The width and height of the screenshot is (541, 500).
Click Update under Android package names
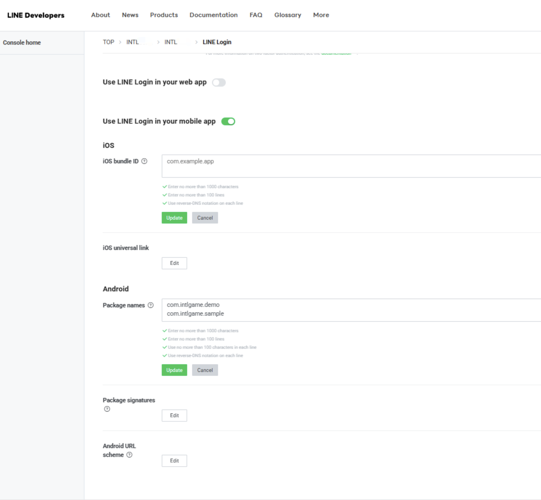tap(174, 370)
